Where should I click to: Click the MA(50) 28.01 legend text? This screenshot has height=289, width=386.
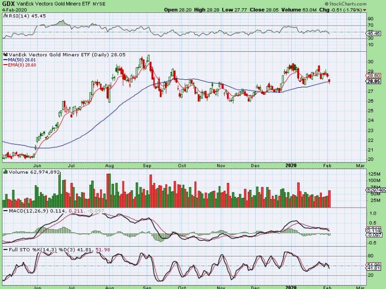tap(22, 60)
